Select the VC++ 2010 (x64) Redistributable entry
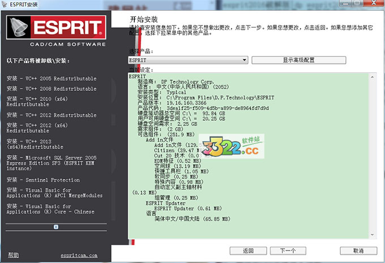Viewport: 385px width, 263px height. click(37, 102)
